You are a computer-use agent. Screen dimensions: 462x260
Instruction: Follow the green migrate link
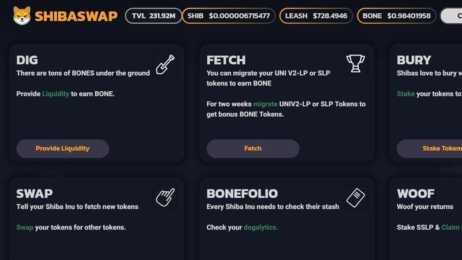[x=265, y=104]
